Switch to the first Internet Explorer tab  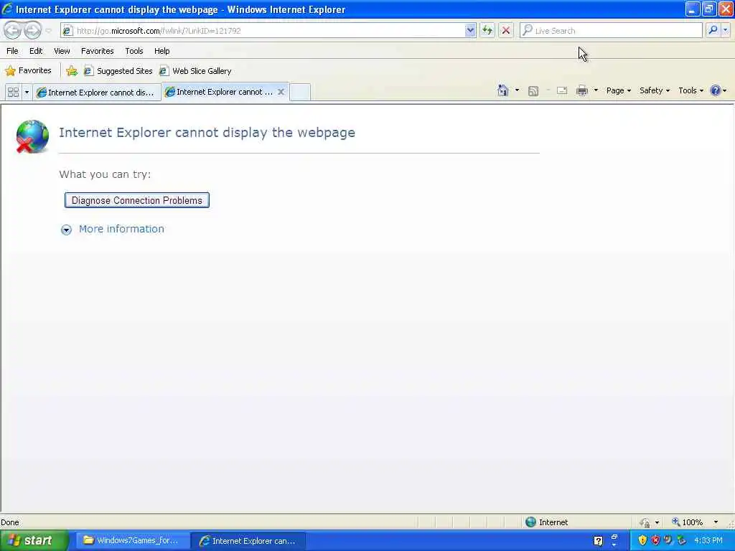(x=97, y=93)
